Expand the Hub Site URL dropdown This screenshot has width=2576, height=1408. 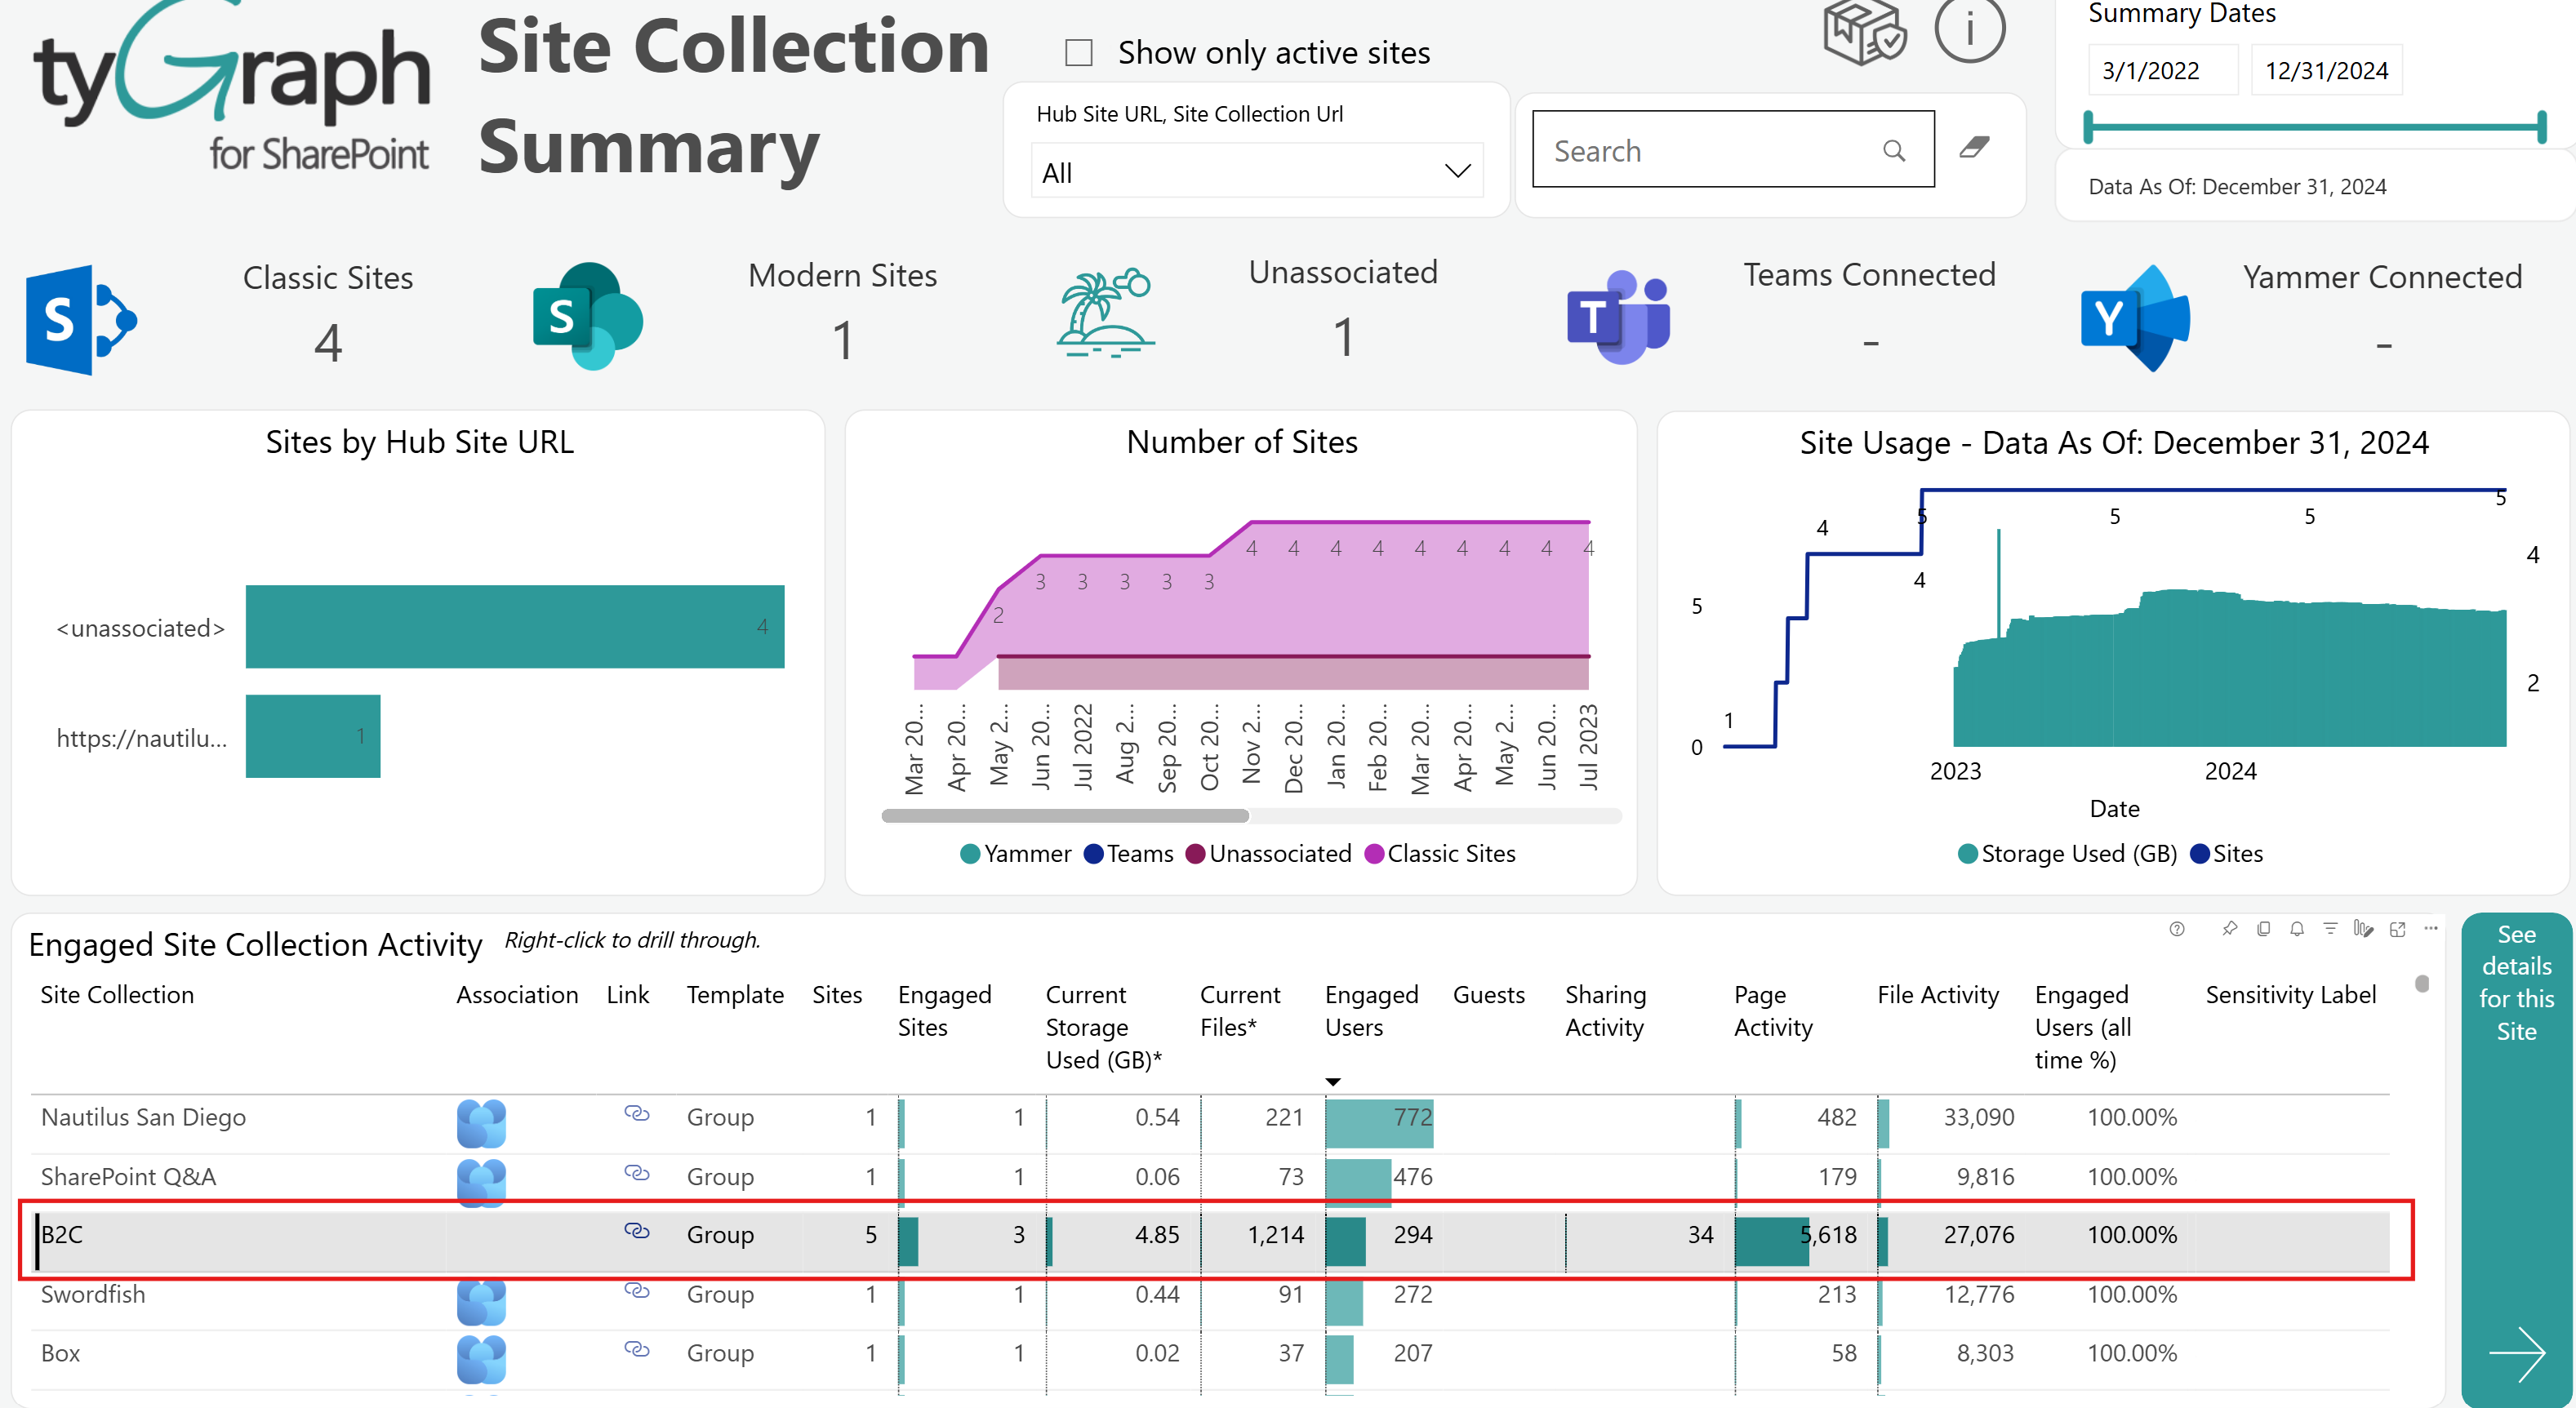point(1256,172)
